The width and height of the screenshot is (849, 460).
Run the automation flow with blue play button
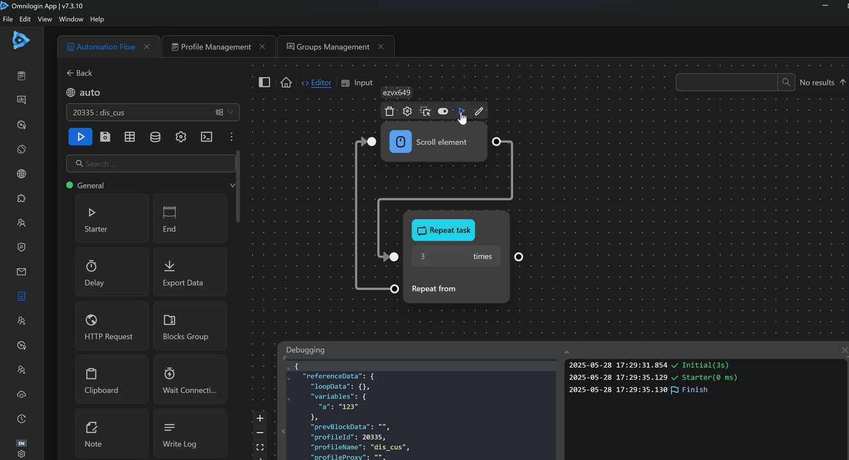pos(80,137)
